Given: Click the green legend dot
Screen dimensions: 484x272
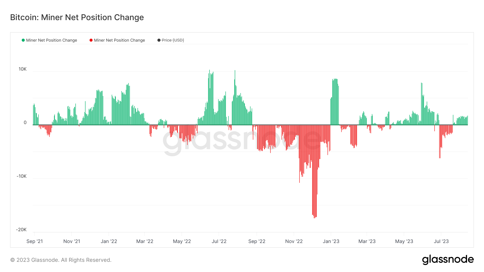Looking at the screenshot, I should click(x=23, y=40).
